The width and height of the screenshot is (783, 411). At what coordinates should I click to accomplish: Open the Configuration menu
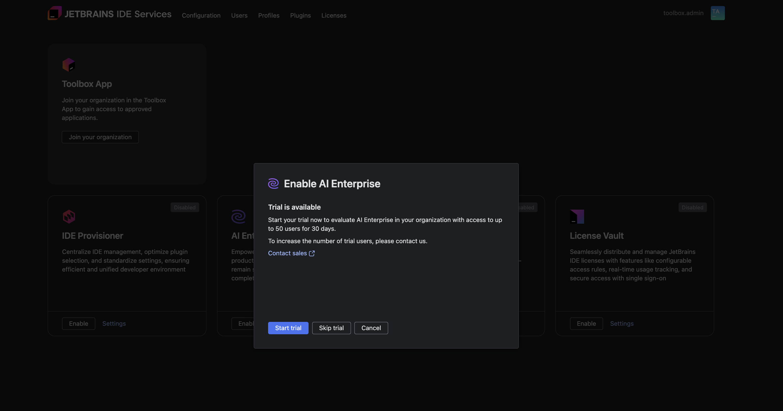201,15
